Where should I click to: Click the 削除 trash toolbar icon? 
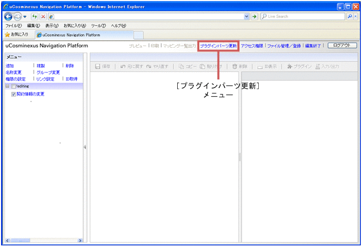click(x=235, y=67)
